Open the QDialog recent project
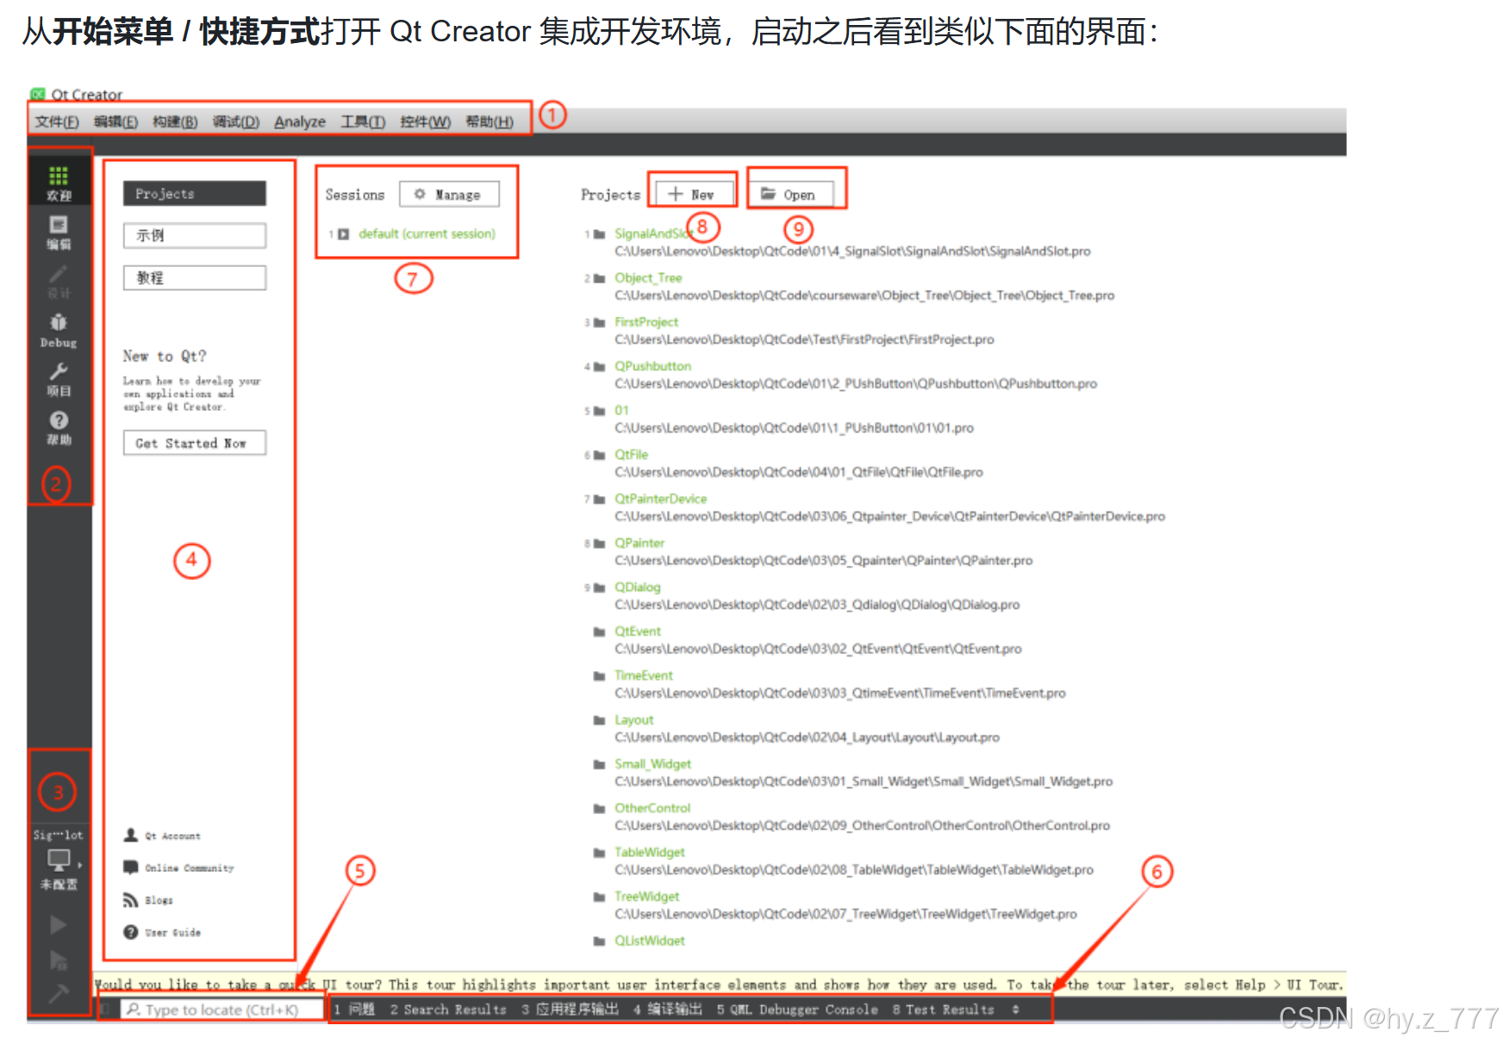The height and width of the screenshot is (1044, 1503). pos(638,587)
